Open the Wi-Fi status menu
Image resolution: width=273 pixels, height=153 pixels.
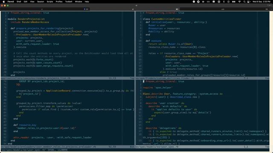point(239,2)
